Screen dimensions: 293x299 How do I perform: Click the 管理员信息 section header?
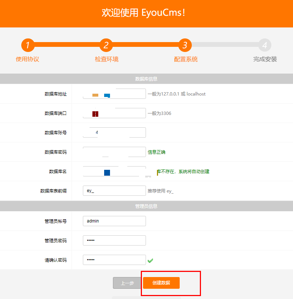point(146,206)
